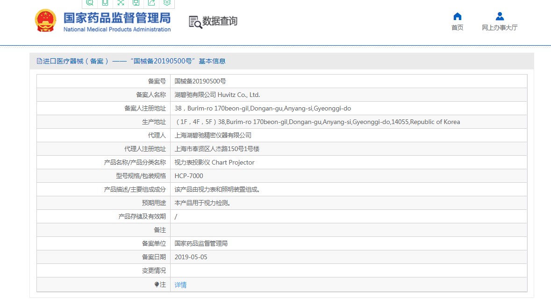The width and height of the screenshot is (551, 304).
Task: Click the 备案人名称 row label
Action: click(151, 95)
